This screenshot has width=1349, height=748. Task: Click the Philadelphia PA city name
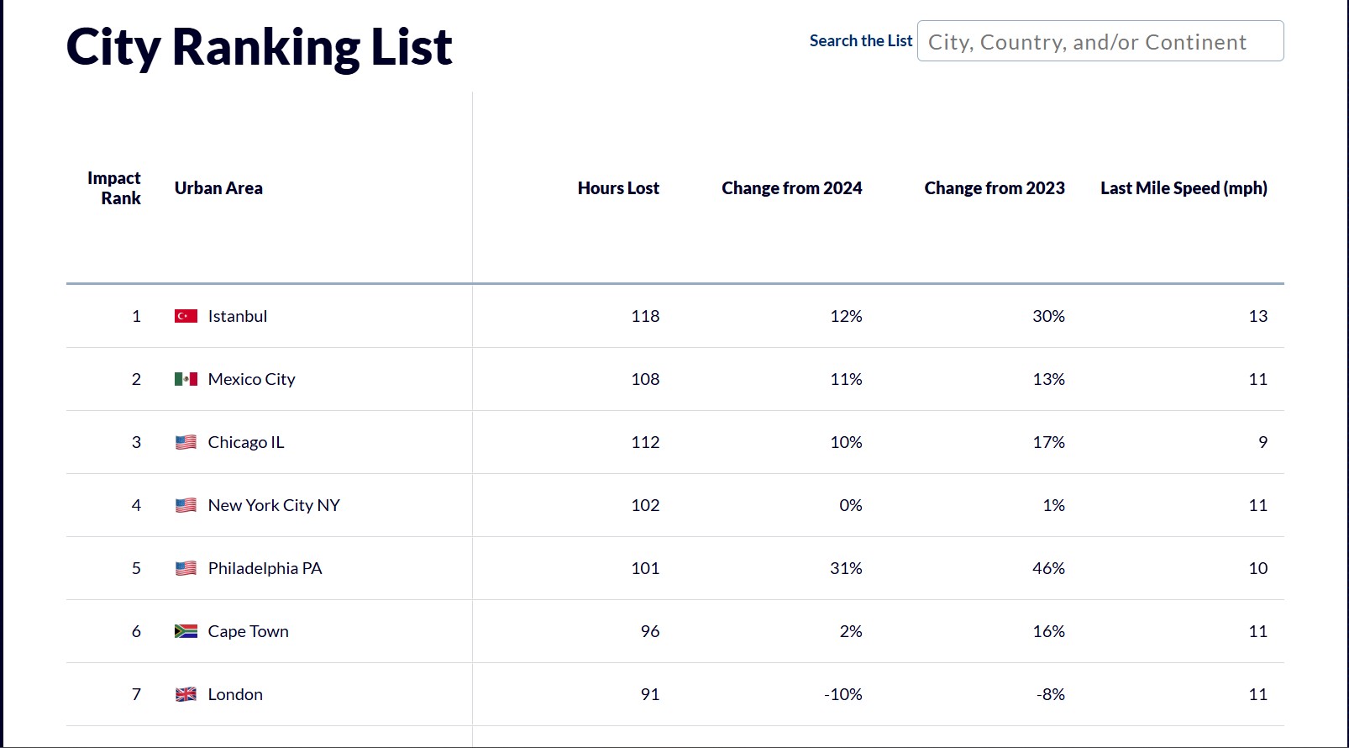click(x=265, y=568)
